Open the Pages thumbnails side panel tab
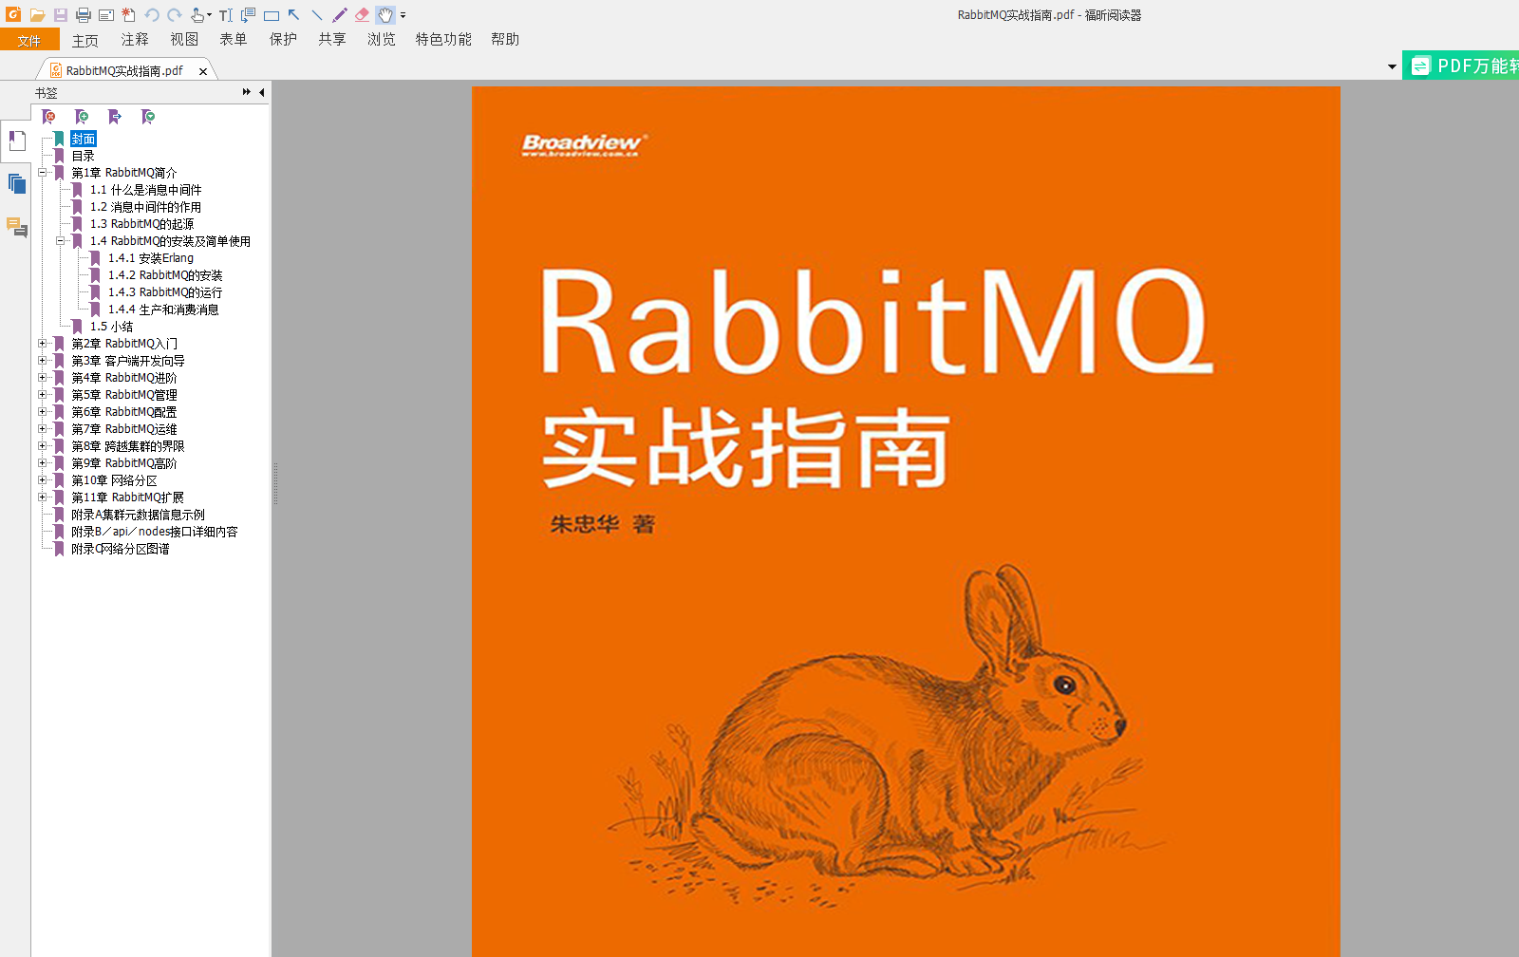 tap(16, 183)
